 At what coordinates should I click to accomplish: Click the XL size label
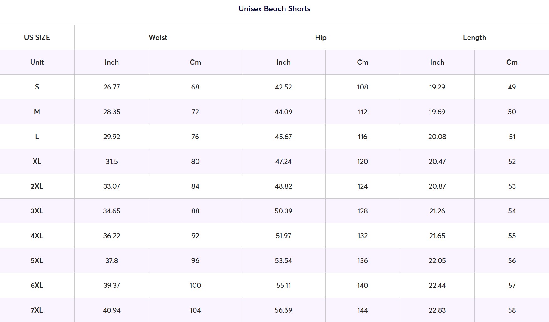click(x=37, y=161)
